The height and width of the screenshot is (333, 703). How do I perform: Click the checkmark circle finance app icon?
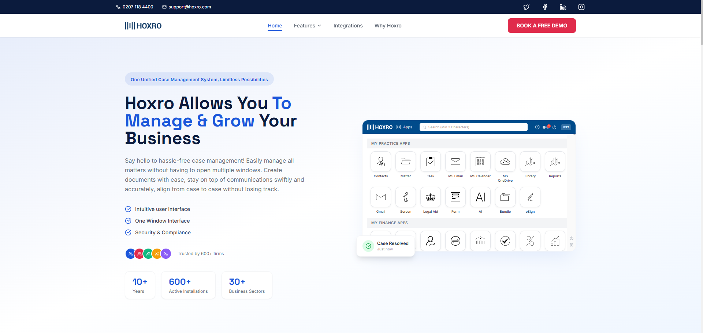pos(505,241)
